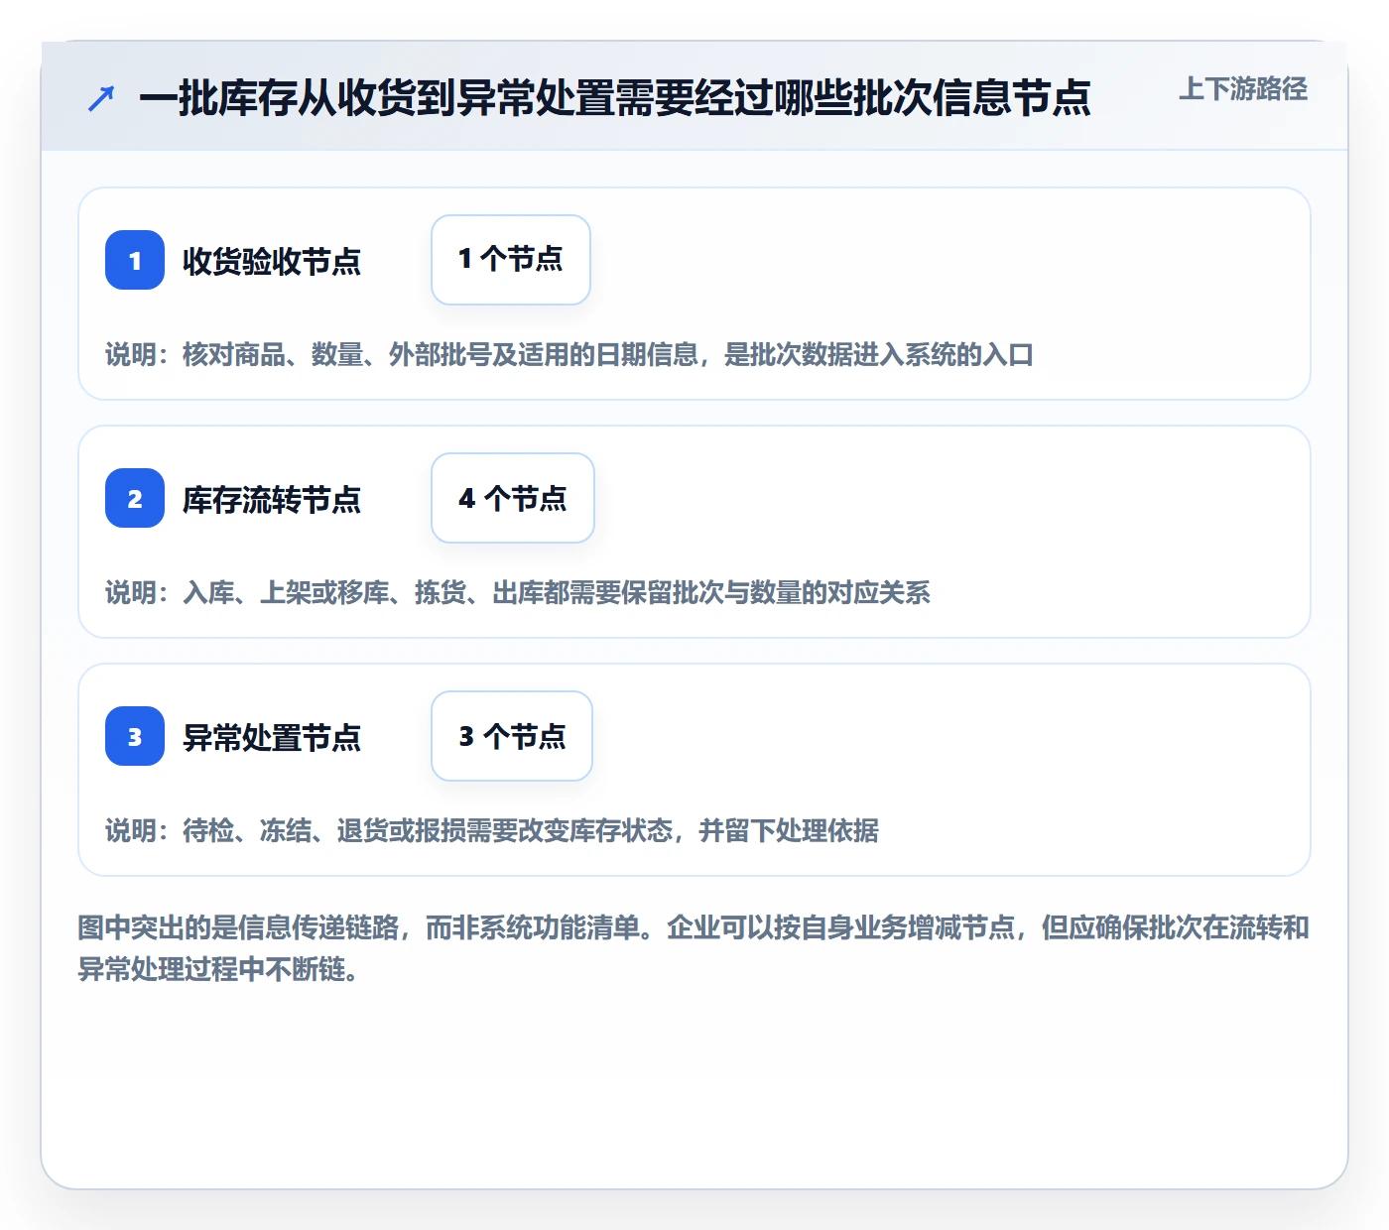This screenshot has height=1230, width=1389.
Task: Select the 收货验收节点 heading
Action: [272, 261]
